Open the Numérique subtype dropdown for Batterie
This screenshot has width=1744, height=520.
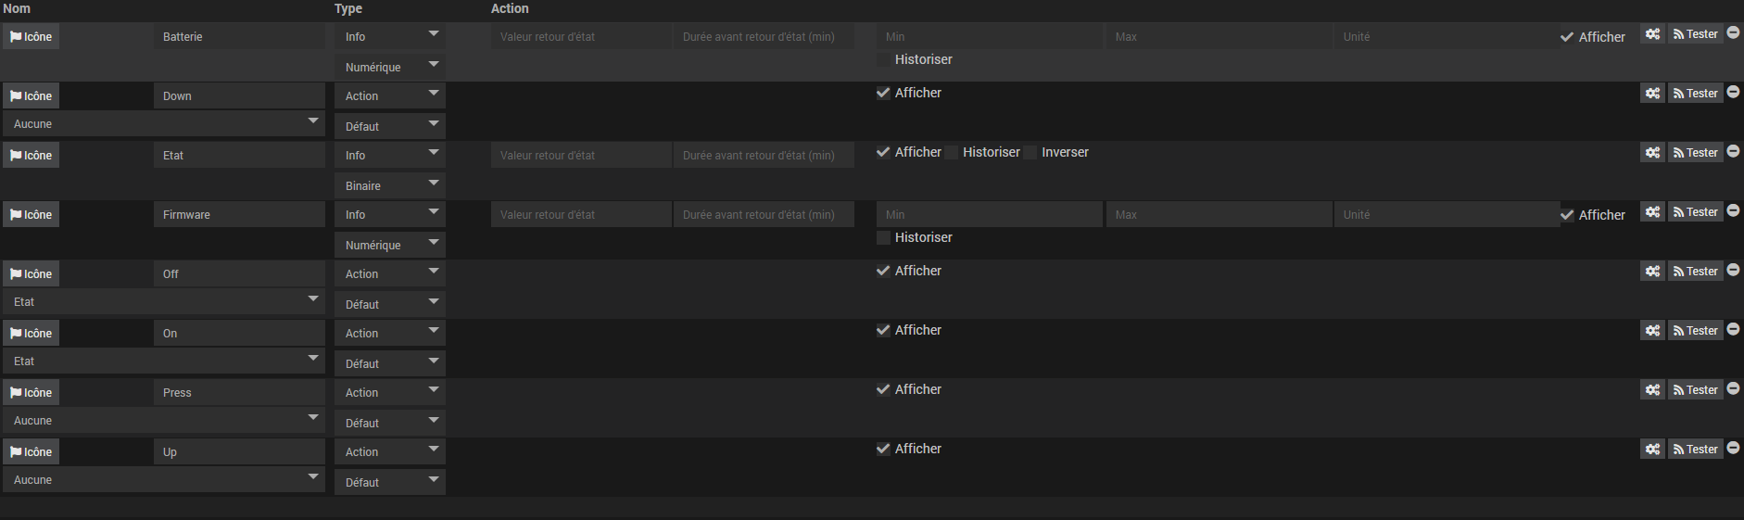389,67
